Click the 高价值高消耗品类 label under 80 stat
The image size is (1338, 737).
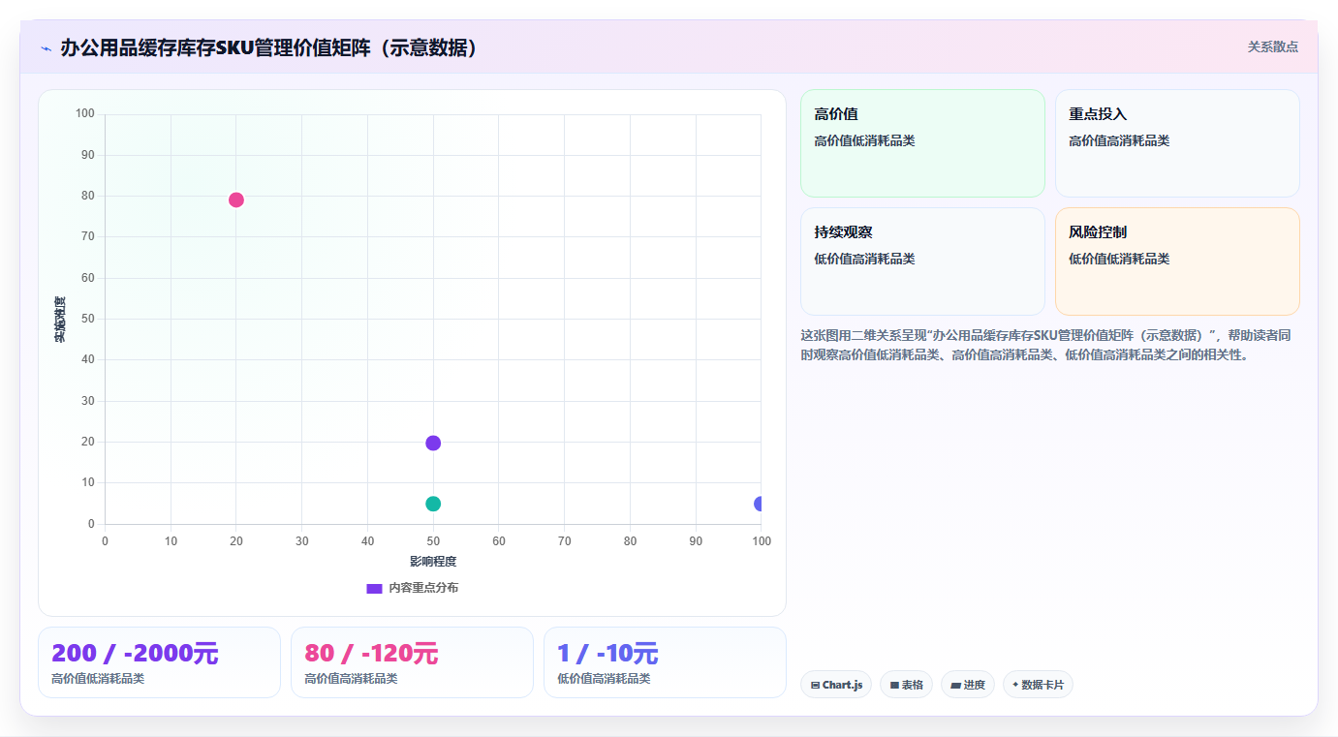click(x=351, y=678)
